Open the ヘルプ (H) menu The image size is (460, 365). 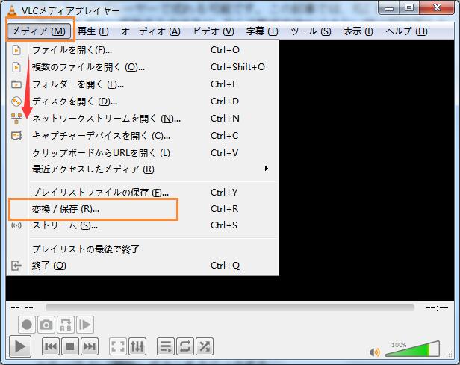point(406,31)
